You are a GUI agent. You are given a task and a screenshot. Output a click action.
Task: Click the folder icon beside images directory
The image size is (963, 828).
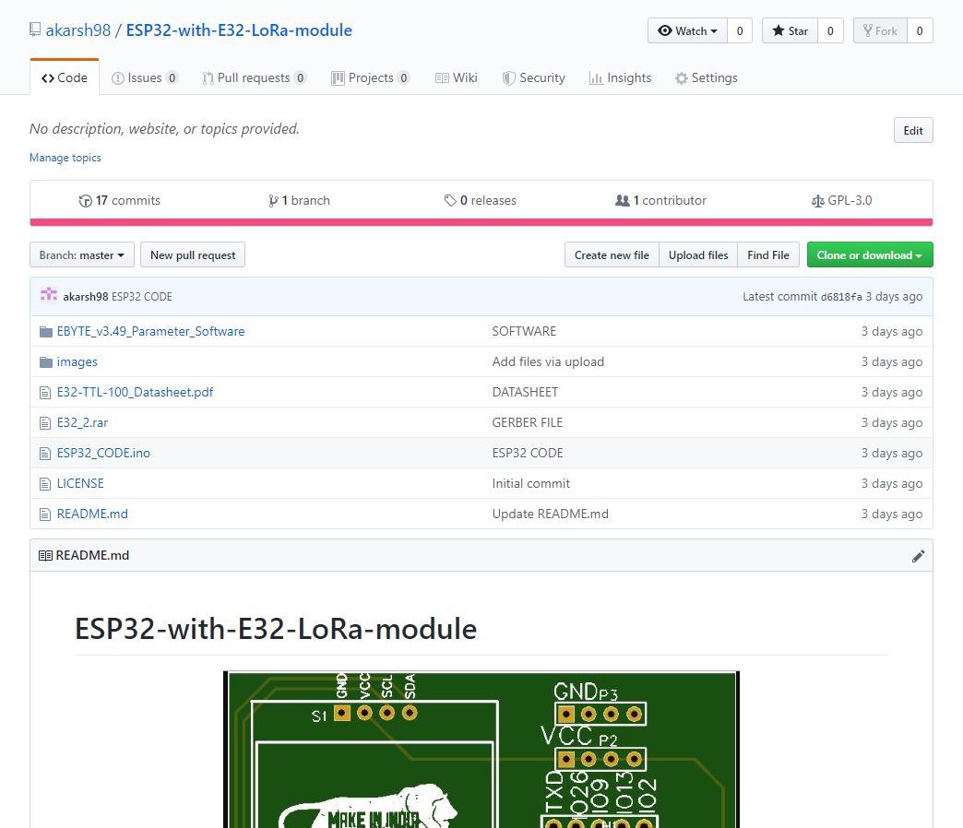click(x=46, y=361)
